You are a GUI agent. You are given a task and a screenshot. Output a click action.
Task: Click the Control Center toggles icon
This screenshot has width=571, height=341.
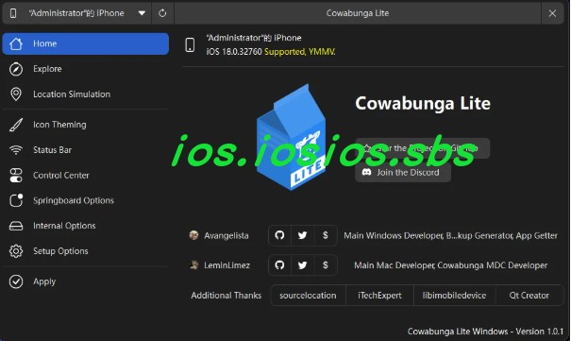[x=16, y=176]
